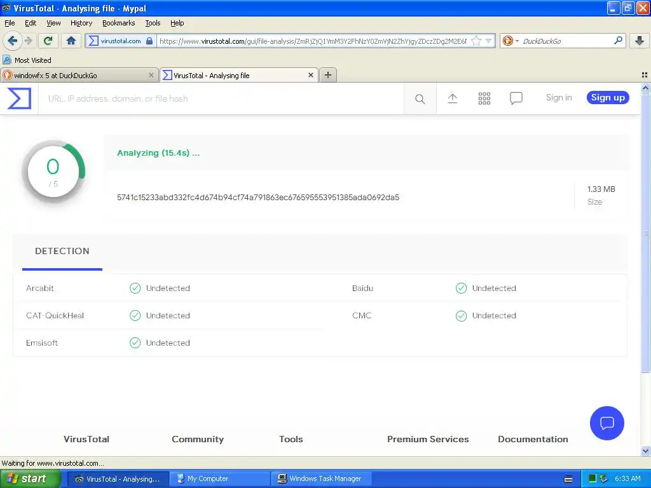The image size is (651, 488).
Task: Click the Premium Services footer heading
Action: pos(428,439)
